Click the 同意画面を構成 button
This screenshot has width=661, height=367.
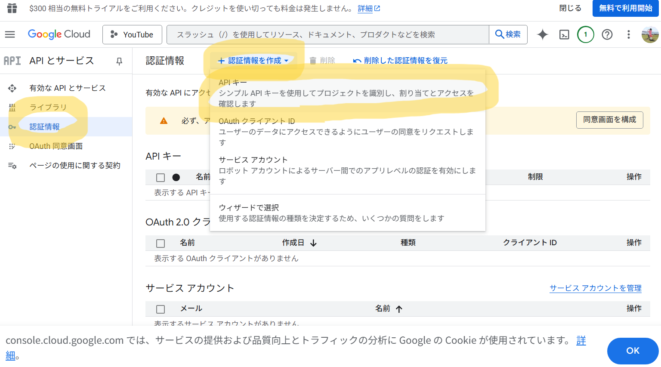tap(609, 120)
